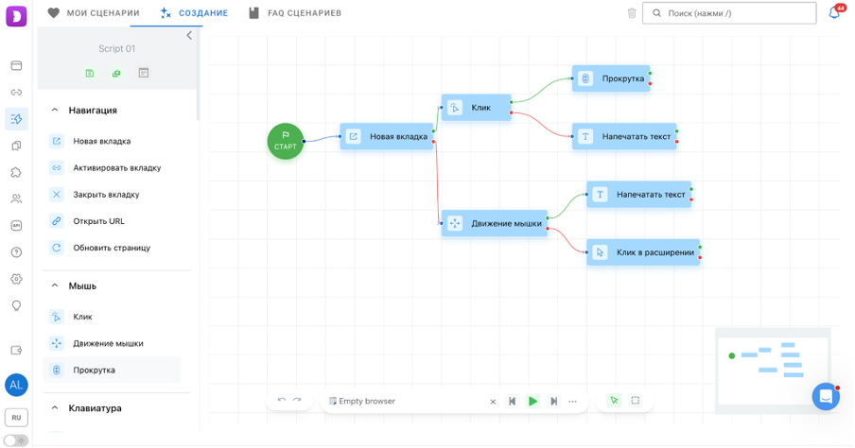Open the support chat bubble icon
This screenshot has height=448, width=855.
coord(826,396)
